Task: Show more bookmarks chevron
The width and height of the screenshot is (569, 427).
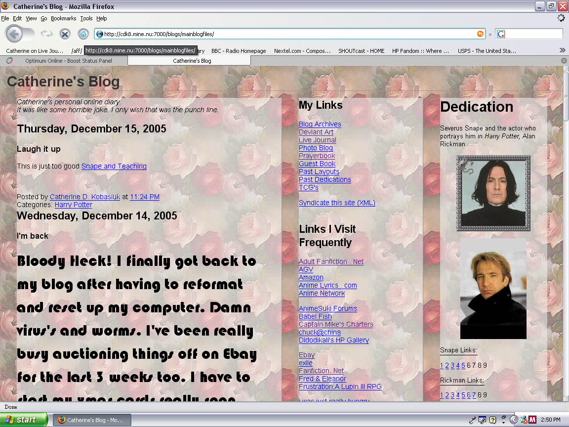Action: pos(562,50)
